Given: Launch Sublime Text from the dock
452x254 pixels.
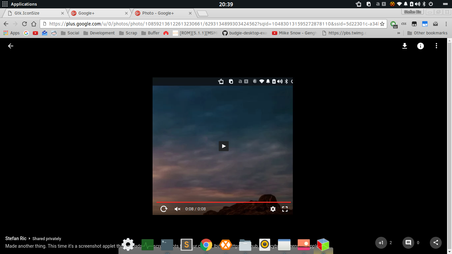Looking at the screenshot, I should (x=187, y=245).
